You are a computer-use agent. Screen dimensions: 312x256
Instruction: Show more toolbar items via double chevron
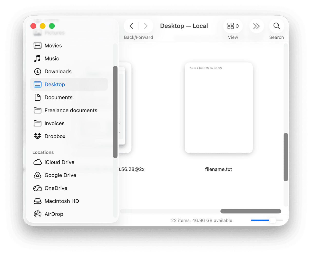pyautogui.click(x=256, y=26)
